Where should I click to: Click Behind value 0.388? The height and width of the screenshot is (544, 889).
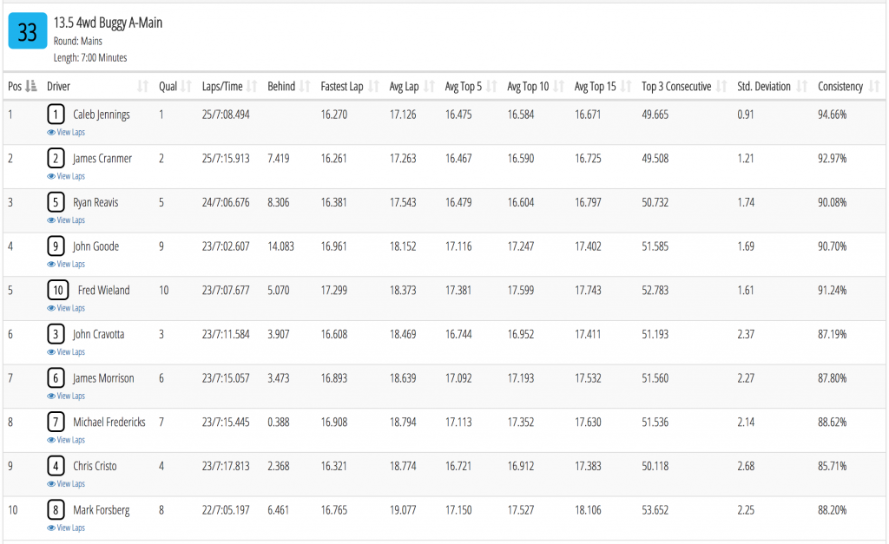point(279,423)
